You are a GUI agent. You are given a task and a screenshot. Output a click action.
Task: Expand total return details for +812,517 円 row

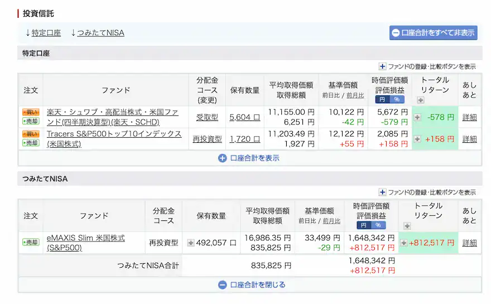click(403, 243)
